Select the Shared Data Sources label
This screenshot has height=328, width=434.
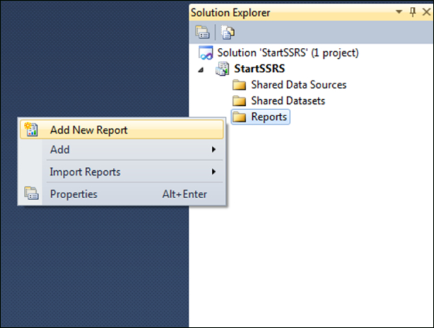(x=299, y=85)
